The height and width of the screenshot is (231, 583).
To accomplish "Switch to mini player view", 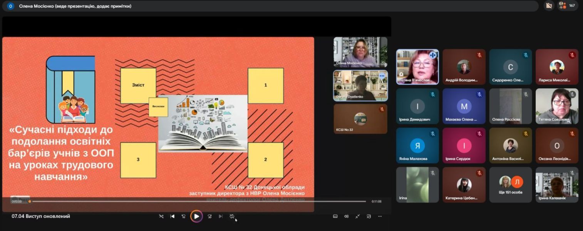I will pyautogui.click(x=369, y=216).
